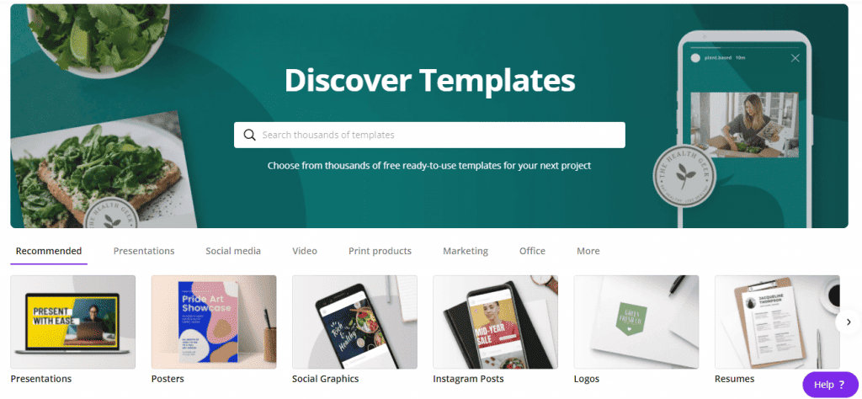Click the X icon on phone mockup

tap(795, 58)
